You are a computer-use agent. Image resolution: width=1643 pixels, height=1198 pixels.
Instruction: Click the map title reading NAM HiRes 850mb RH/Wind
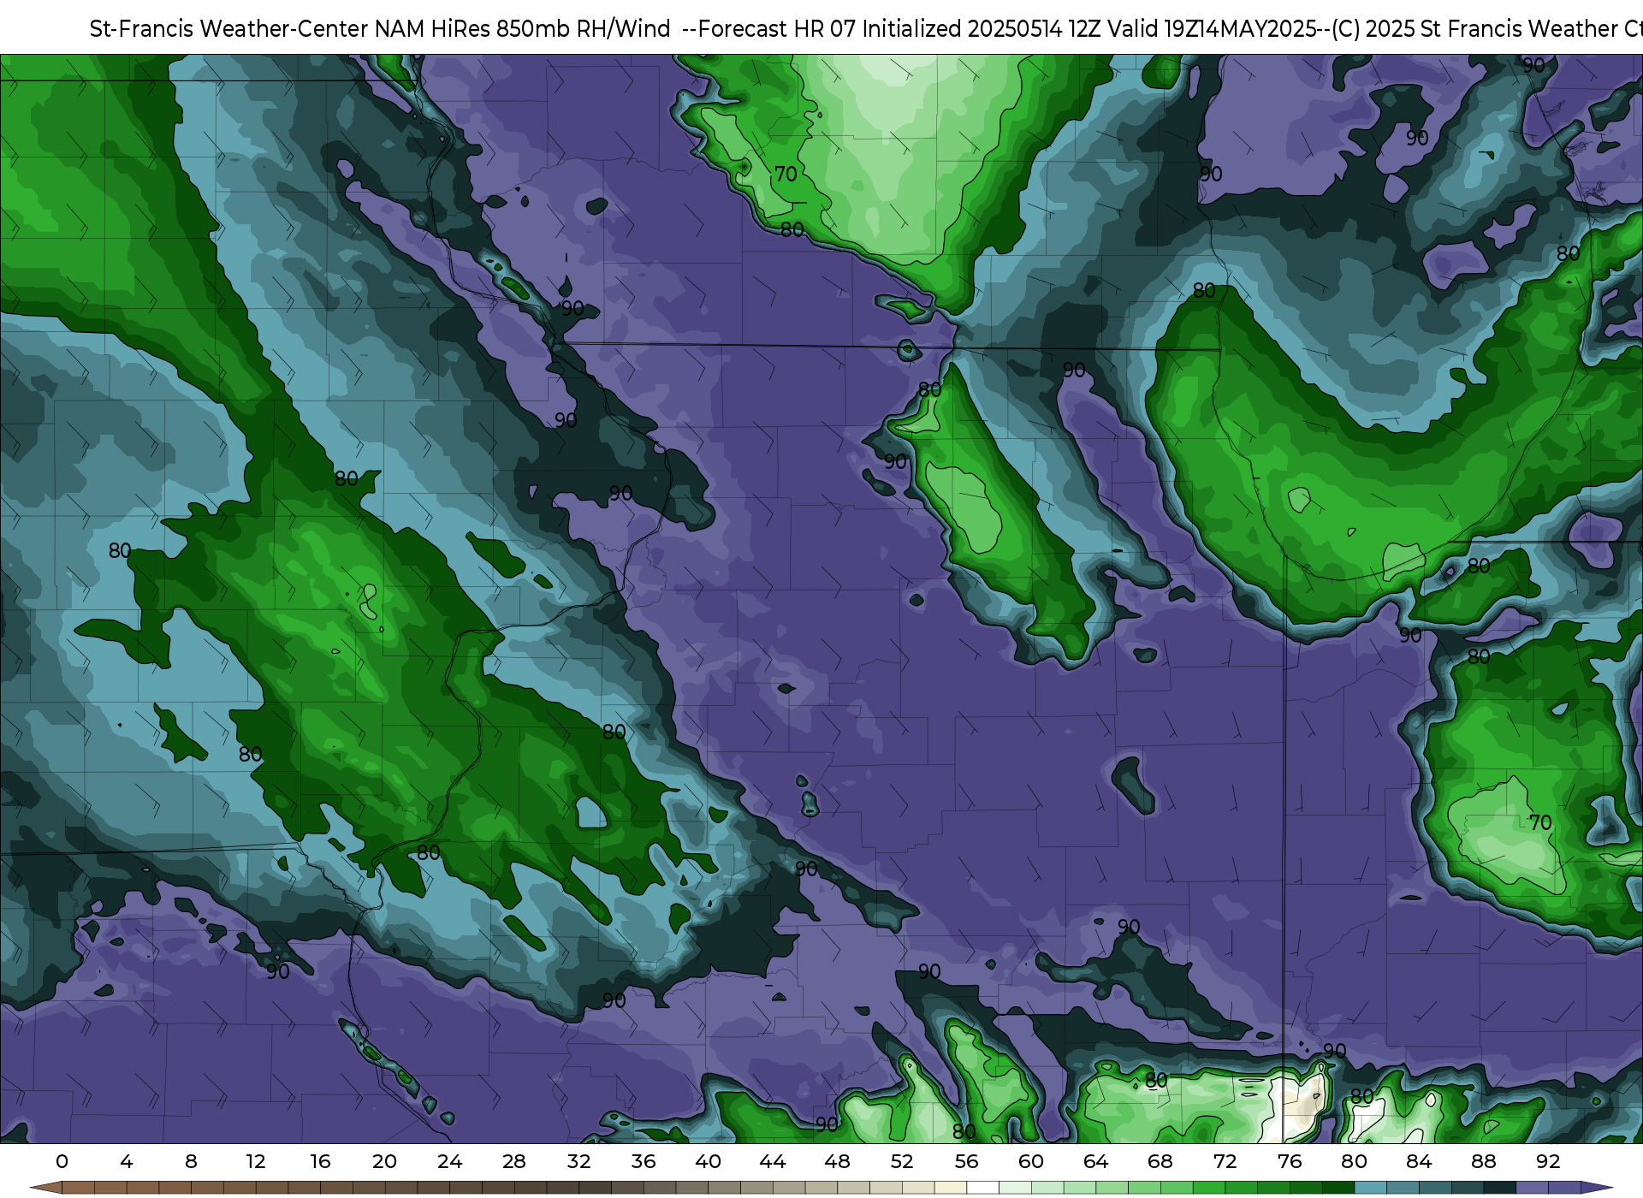click(x=522, y=29)
